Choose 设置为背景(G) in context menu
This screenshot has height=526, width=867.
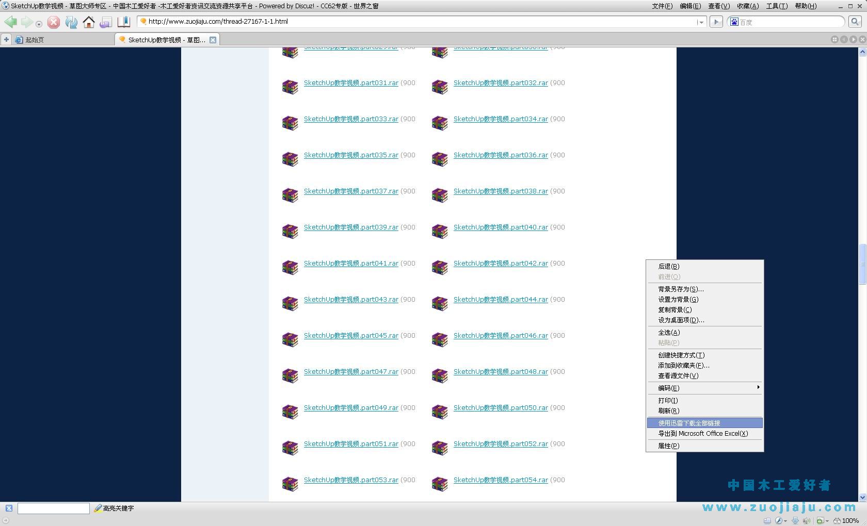tap(704, 300)
